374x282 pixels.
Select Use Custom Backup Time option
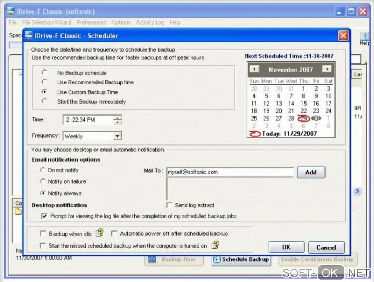[44, 91]
